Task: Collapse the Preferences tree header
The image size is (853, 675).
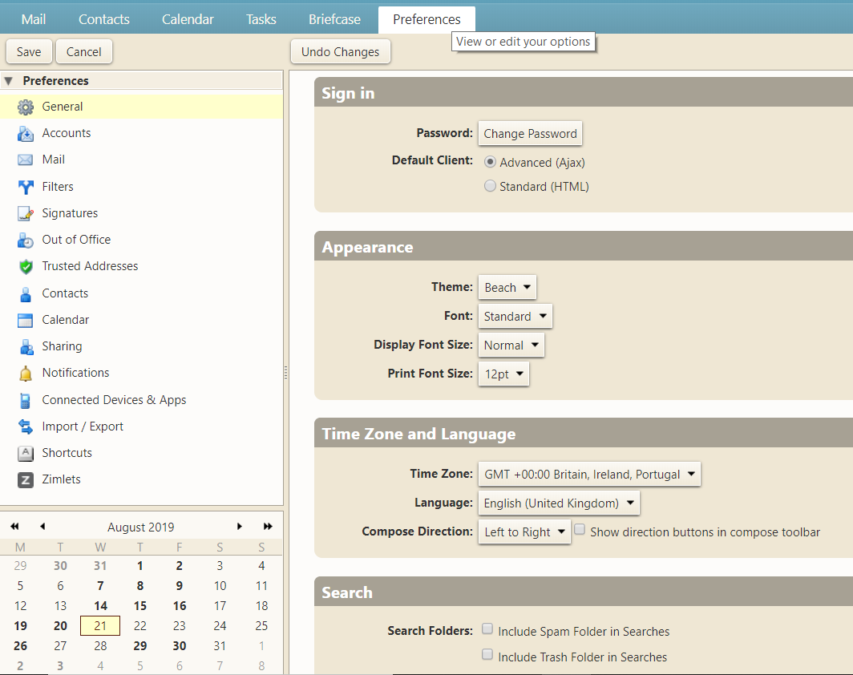Action: (x=9, y=81)
